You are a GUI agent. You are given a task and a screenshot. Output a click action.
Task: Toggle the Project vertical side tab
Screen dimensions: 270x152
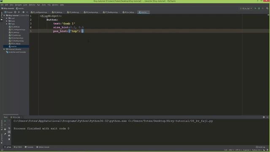pyautogui.click(x=2, y=16)
